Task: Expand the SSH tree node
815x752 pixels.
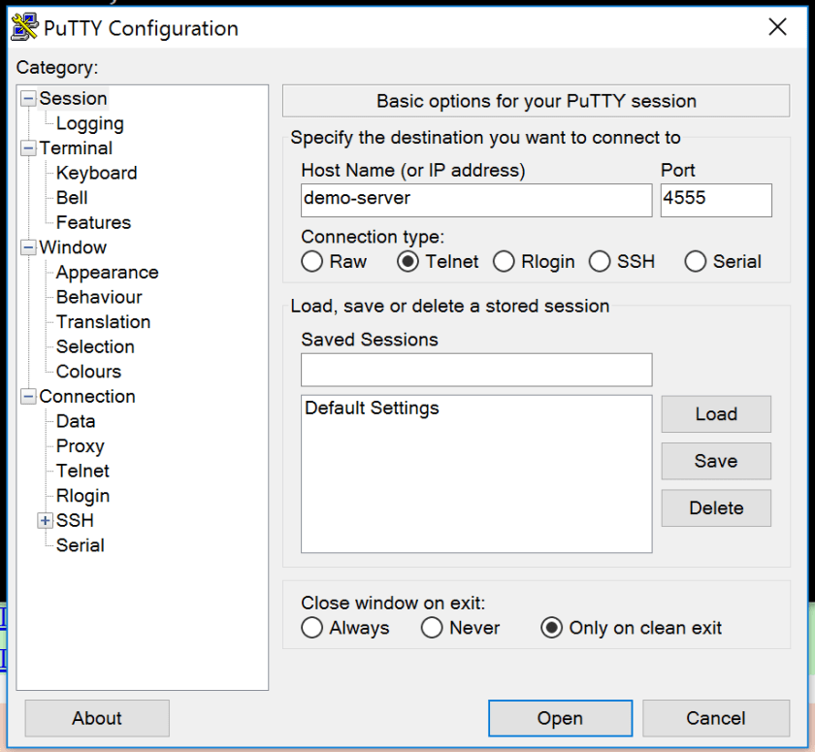Action: click(45, 521)
